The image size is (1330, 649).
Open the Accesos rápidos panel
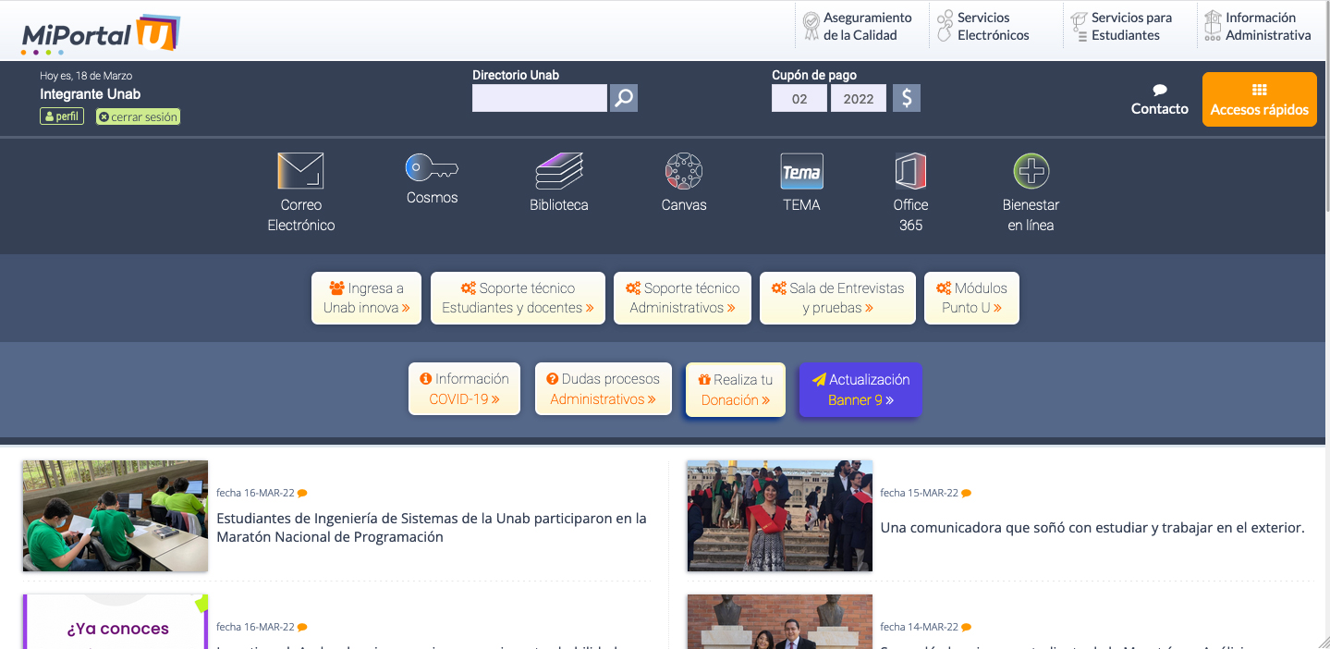(1259, 100)
